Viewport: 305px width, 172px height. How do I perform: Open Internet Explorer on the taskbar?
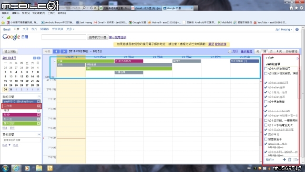16,168
